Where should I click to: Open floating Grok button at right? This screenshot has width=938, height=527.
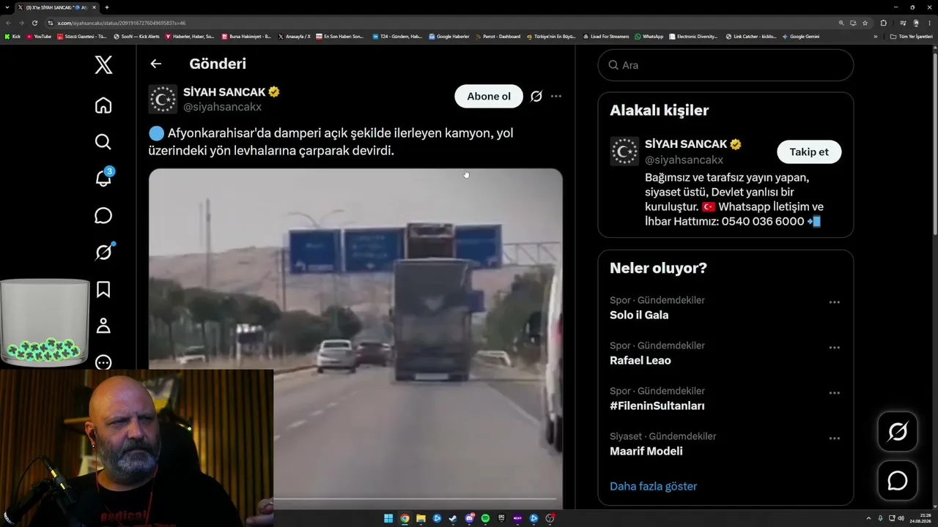[x=898, y=432]
